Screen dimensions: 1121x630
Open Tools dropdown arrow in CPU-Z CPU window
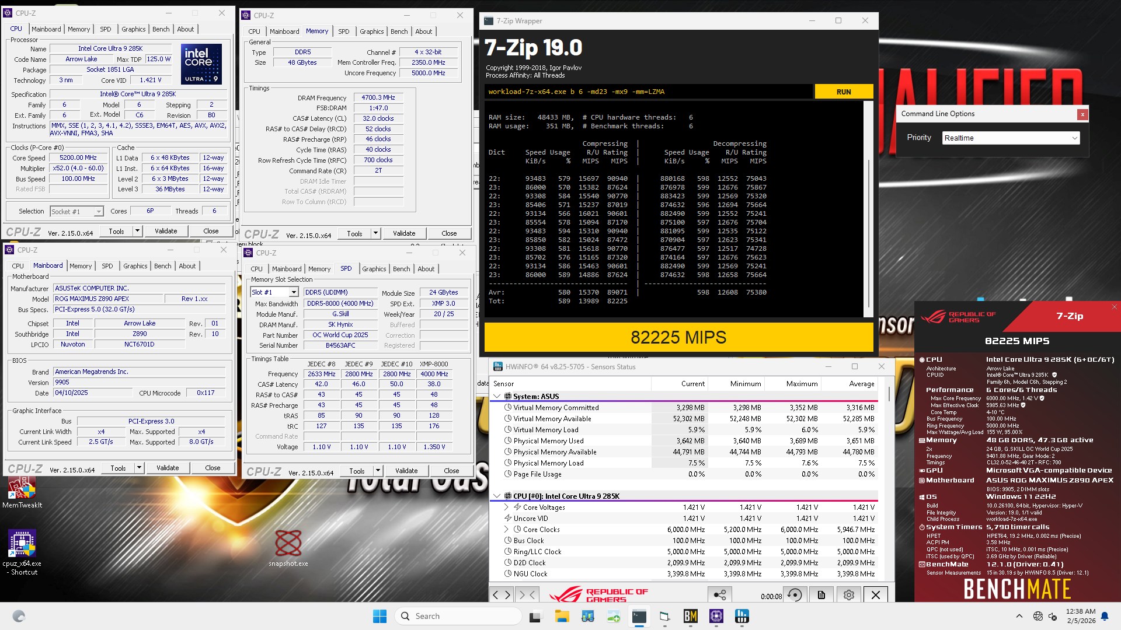tap(137, 231)
